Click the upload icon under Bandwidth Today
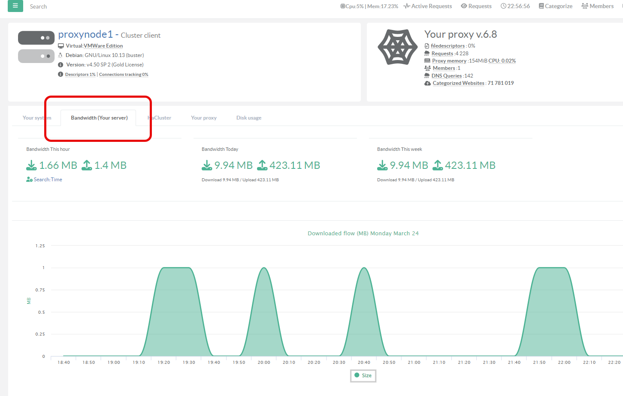The height and width of the screenshot is (396, 623). pyautogui.click(x=262, y=165)
